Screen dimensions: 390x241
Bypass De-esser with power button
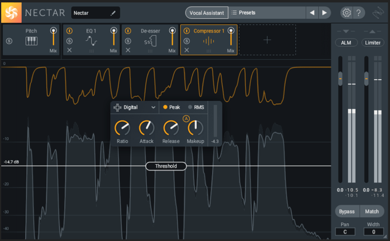(128, 31)
